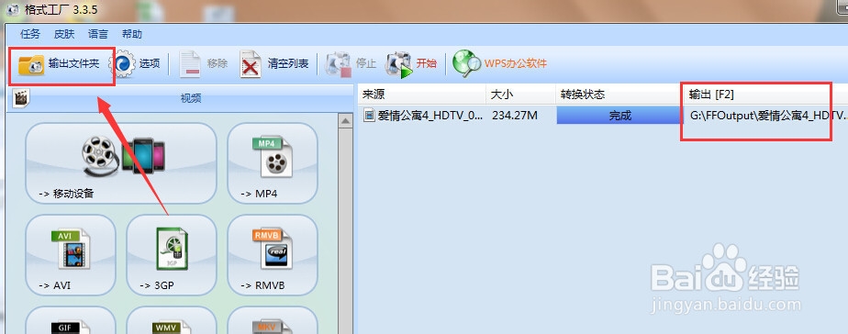Open the 皮肤 menu
Screen dimensions: 848x334
tap(64, 34)
